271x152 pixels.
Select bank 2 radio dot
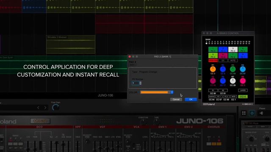coord(209,43)
